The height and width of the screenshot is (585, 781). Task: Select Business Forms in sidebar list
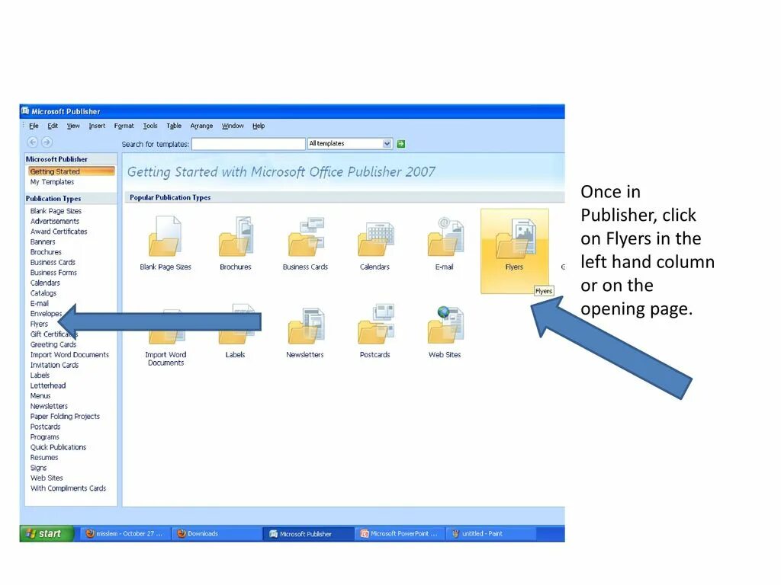point(54,273)
